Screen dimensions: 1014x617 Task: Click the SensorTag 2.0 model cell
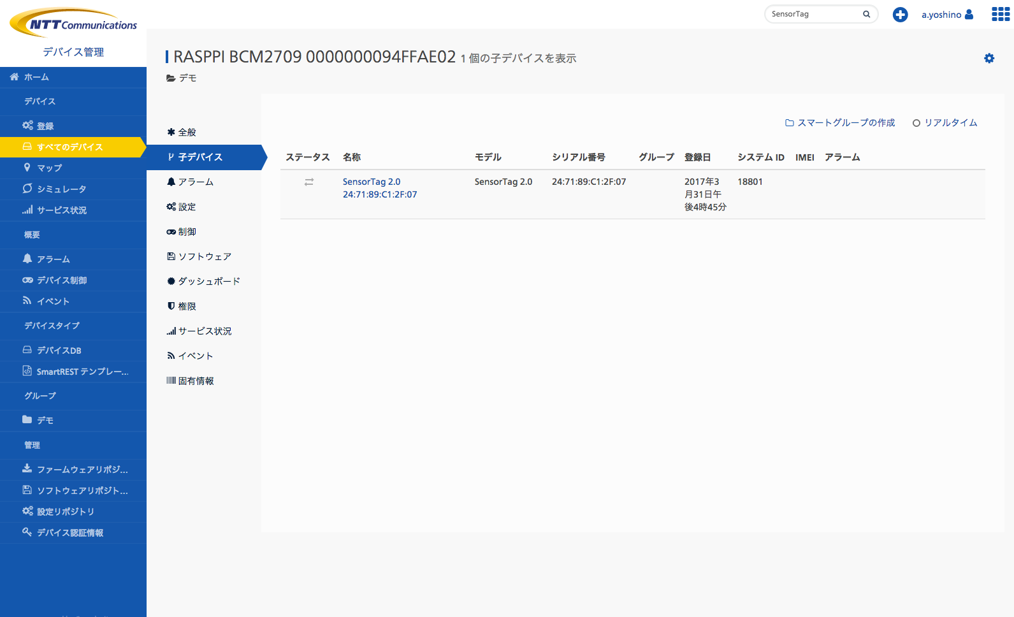503,182
